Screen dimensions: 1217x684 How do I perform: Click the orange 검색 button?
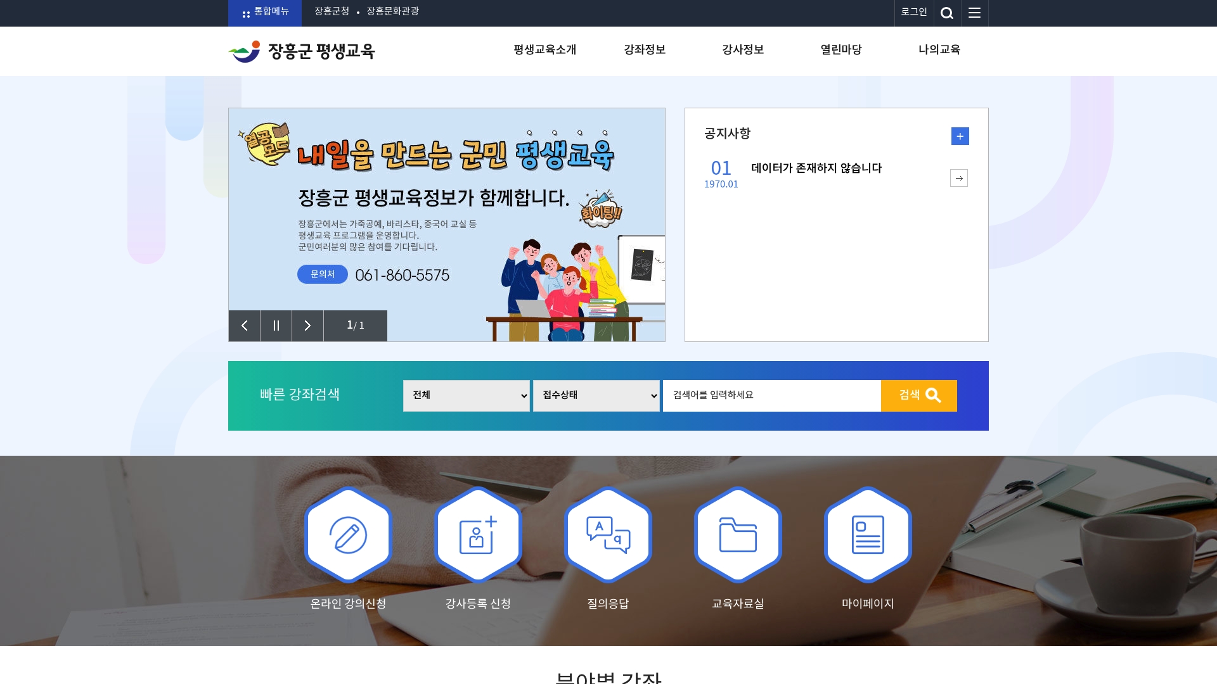pyautogui.click(x=919, y=396)
